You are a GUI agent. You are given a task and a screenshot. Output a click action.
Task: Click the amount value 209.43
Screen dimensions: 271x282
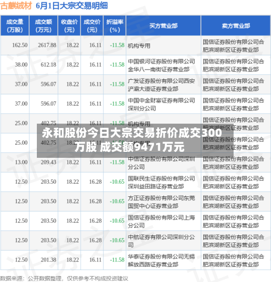click(48, 162)
